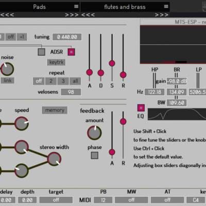Click the stereo width knob

pyautogui.click(x=54, y=159)
